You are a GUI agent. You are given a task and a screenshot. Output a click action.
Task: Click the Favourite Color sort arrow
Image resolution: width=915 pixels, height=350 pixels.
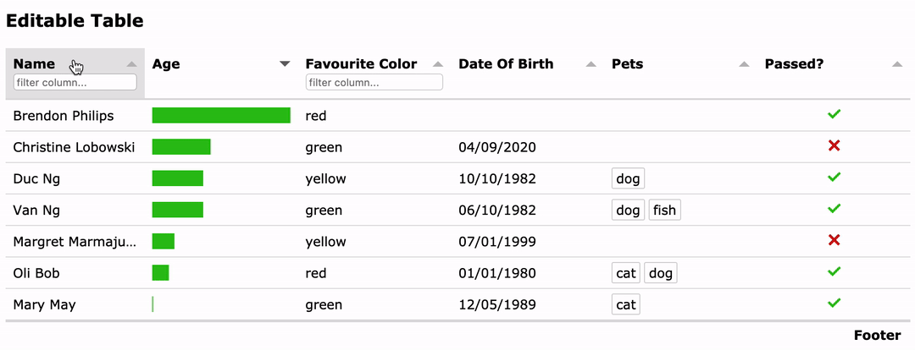[438, 64]
